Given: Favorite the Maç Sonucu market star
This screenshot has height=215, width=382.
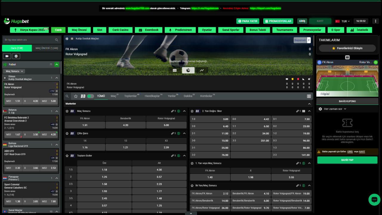Looking at the screenshot, I should click(x=67, y=111).
